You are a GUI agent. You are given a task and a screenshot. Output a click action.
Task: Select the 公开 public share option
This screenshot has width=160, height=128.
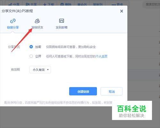point(31,56)
